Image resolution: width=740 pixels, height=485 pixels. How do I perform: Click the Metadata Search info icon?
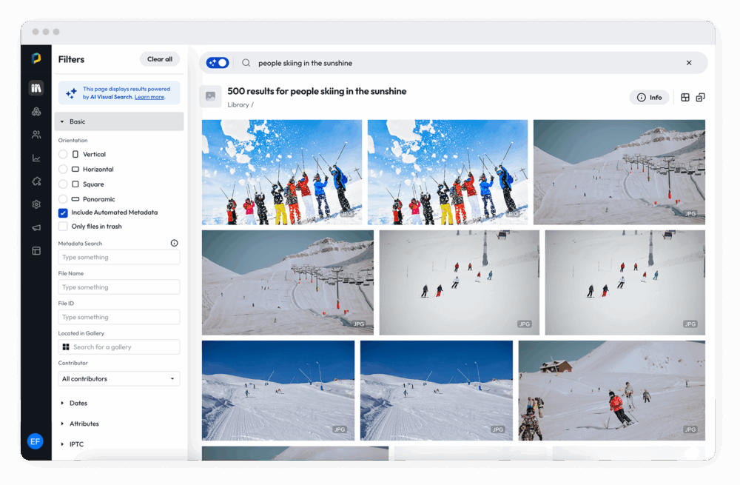click(x=174, y=243)
